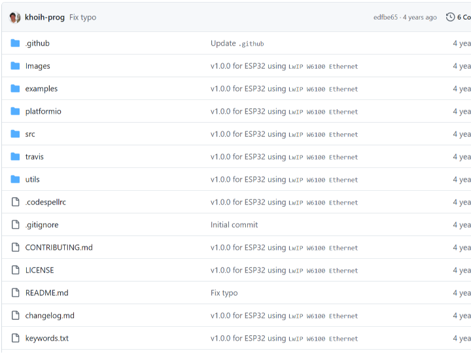
Task: Click the khoih-prog user avatar
Action: pyautogui.click(x=15, y=17)
